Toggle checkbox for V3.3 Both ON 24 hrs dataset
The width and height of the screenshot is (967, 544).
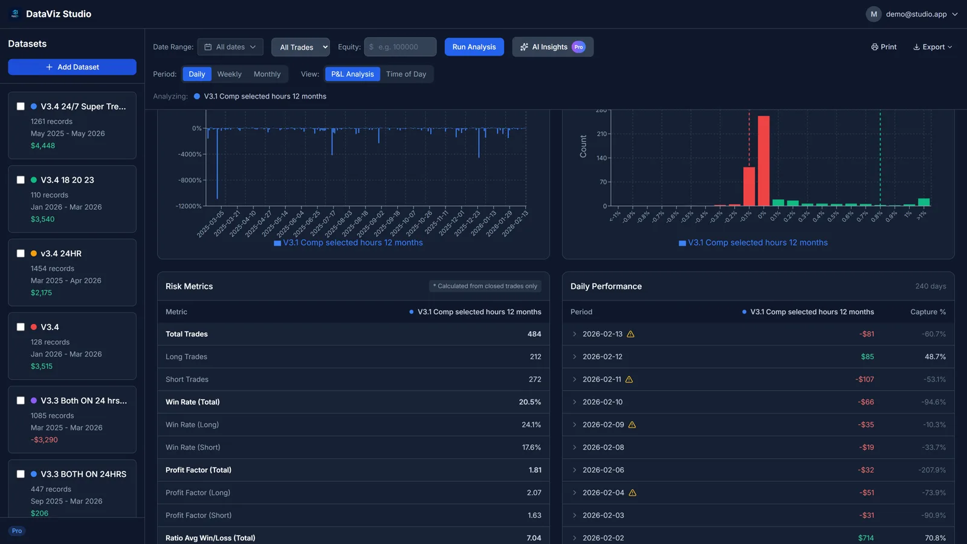click(21, 401)
